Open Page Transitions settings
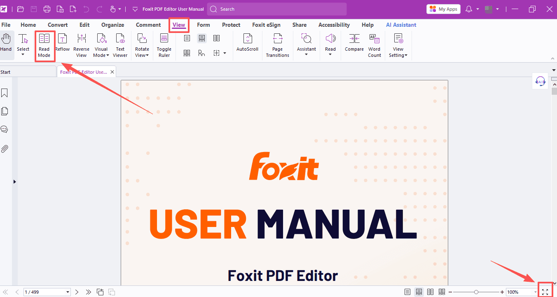This screenshot has height=297, width=557. click(x=277, y=46)
